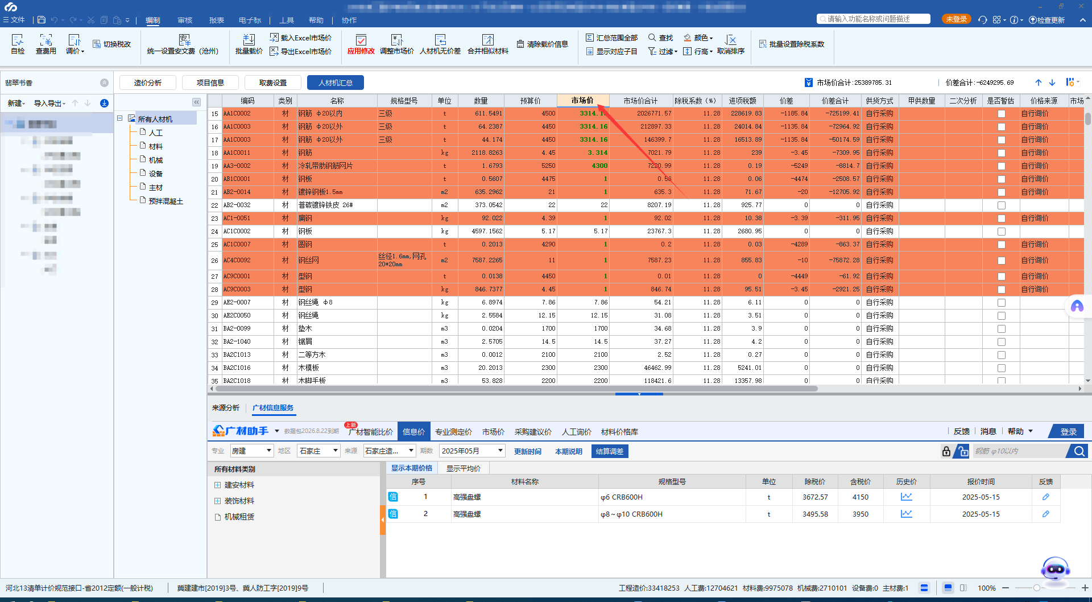
Task: Click the 自检 self-check icon
Action: tap(18, 44)
